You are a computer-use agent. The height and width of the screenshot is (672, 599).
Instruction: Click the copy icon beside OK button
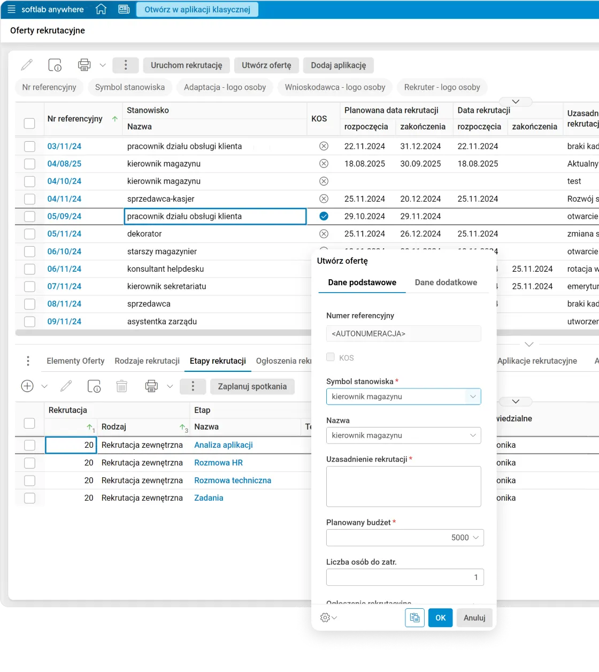414,617
